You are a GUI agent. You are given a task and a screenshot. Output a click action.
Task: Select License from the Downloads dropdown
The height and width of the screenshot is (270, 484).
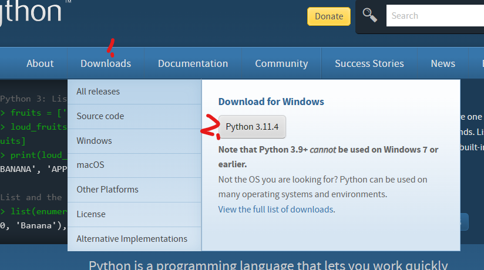coord(91,214)
